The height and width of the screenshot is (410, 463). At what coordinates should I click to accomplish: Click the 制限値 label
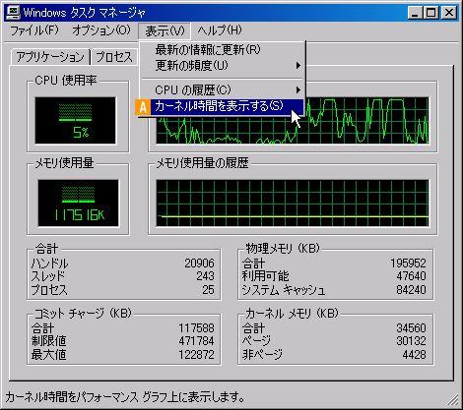click(x=48, y=341)
